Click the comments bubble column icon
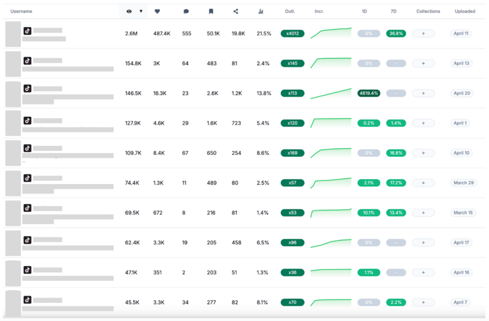Screen dimensions: 489x321 coord(186,11)
